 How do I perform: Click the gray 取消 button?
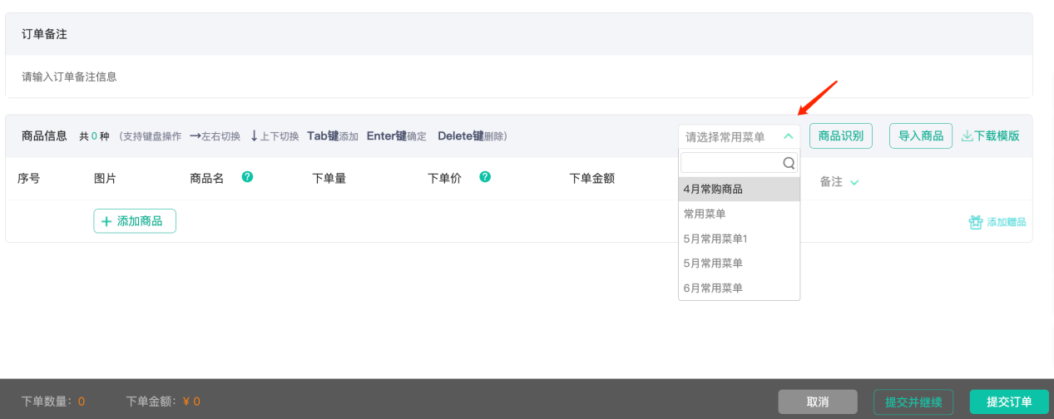(817, 402)
